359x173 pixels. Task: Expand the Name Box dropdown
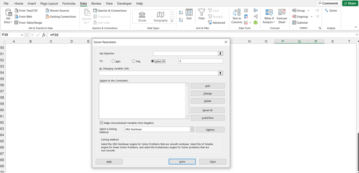22,35
